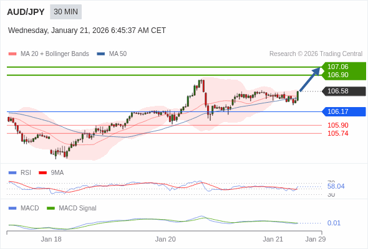Click the Jan 18 date axis label
The width and height of the screenshot is (368, 249).
51,240
